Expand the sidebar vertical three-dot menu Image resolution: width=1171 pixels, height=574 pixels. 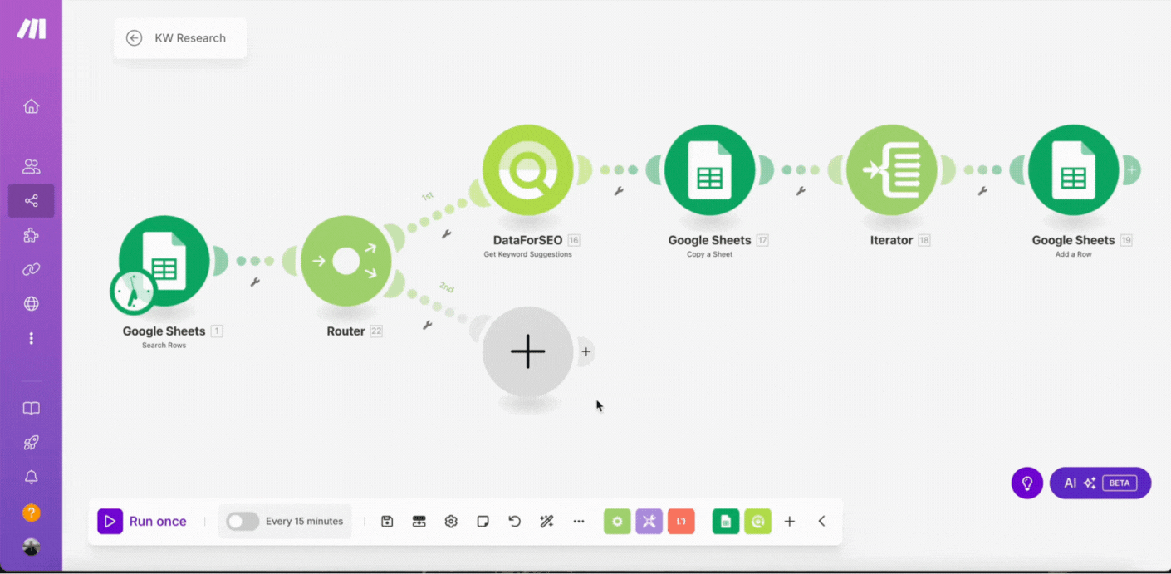(x=32, y=338)
